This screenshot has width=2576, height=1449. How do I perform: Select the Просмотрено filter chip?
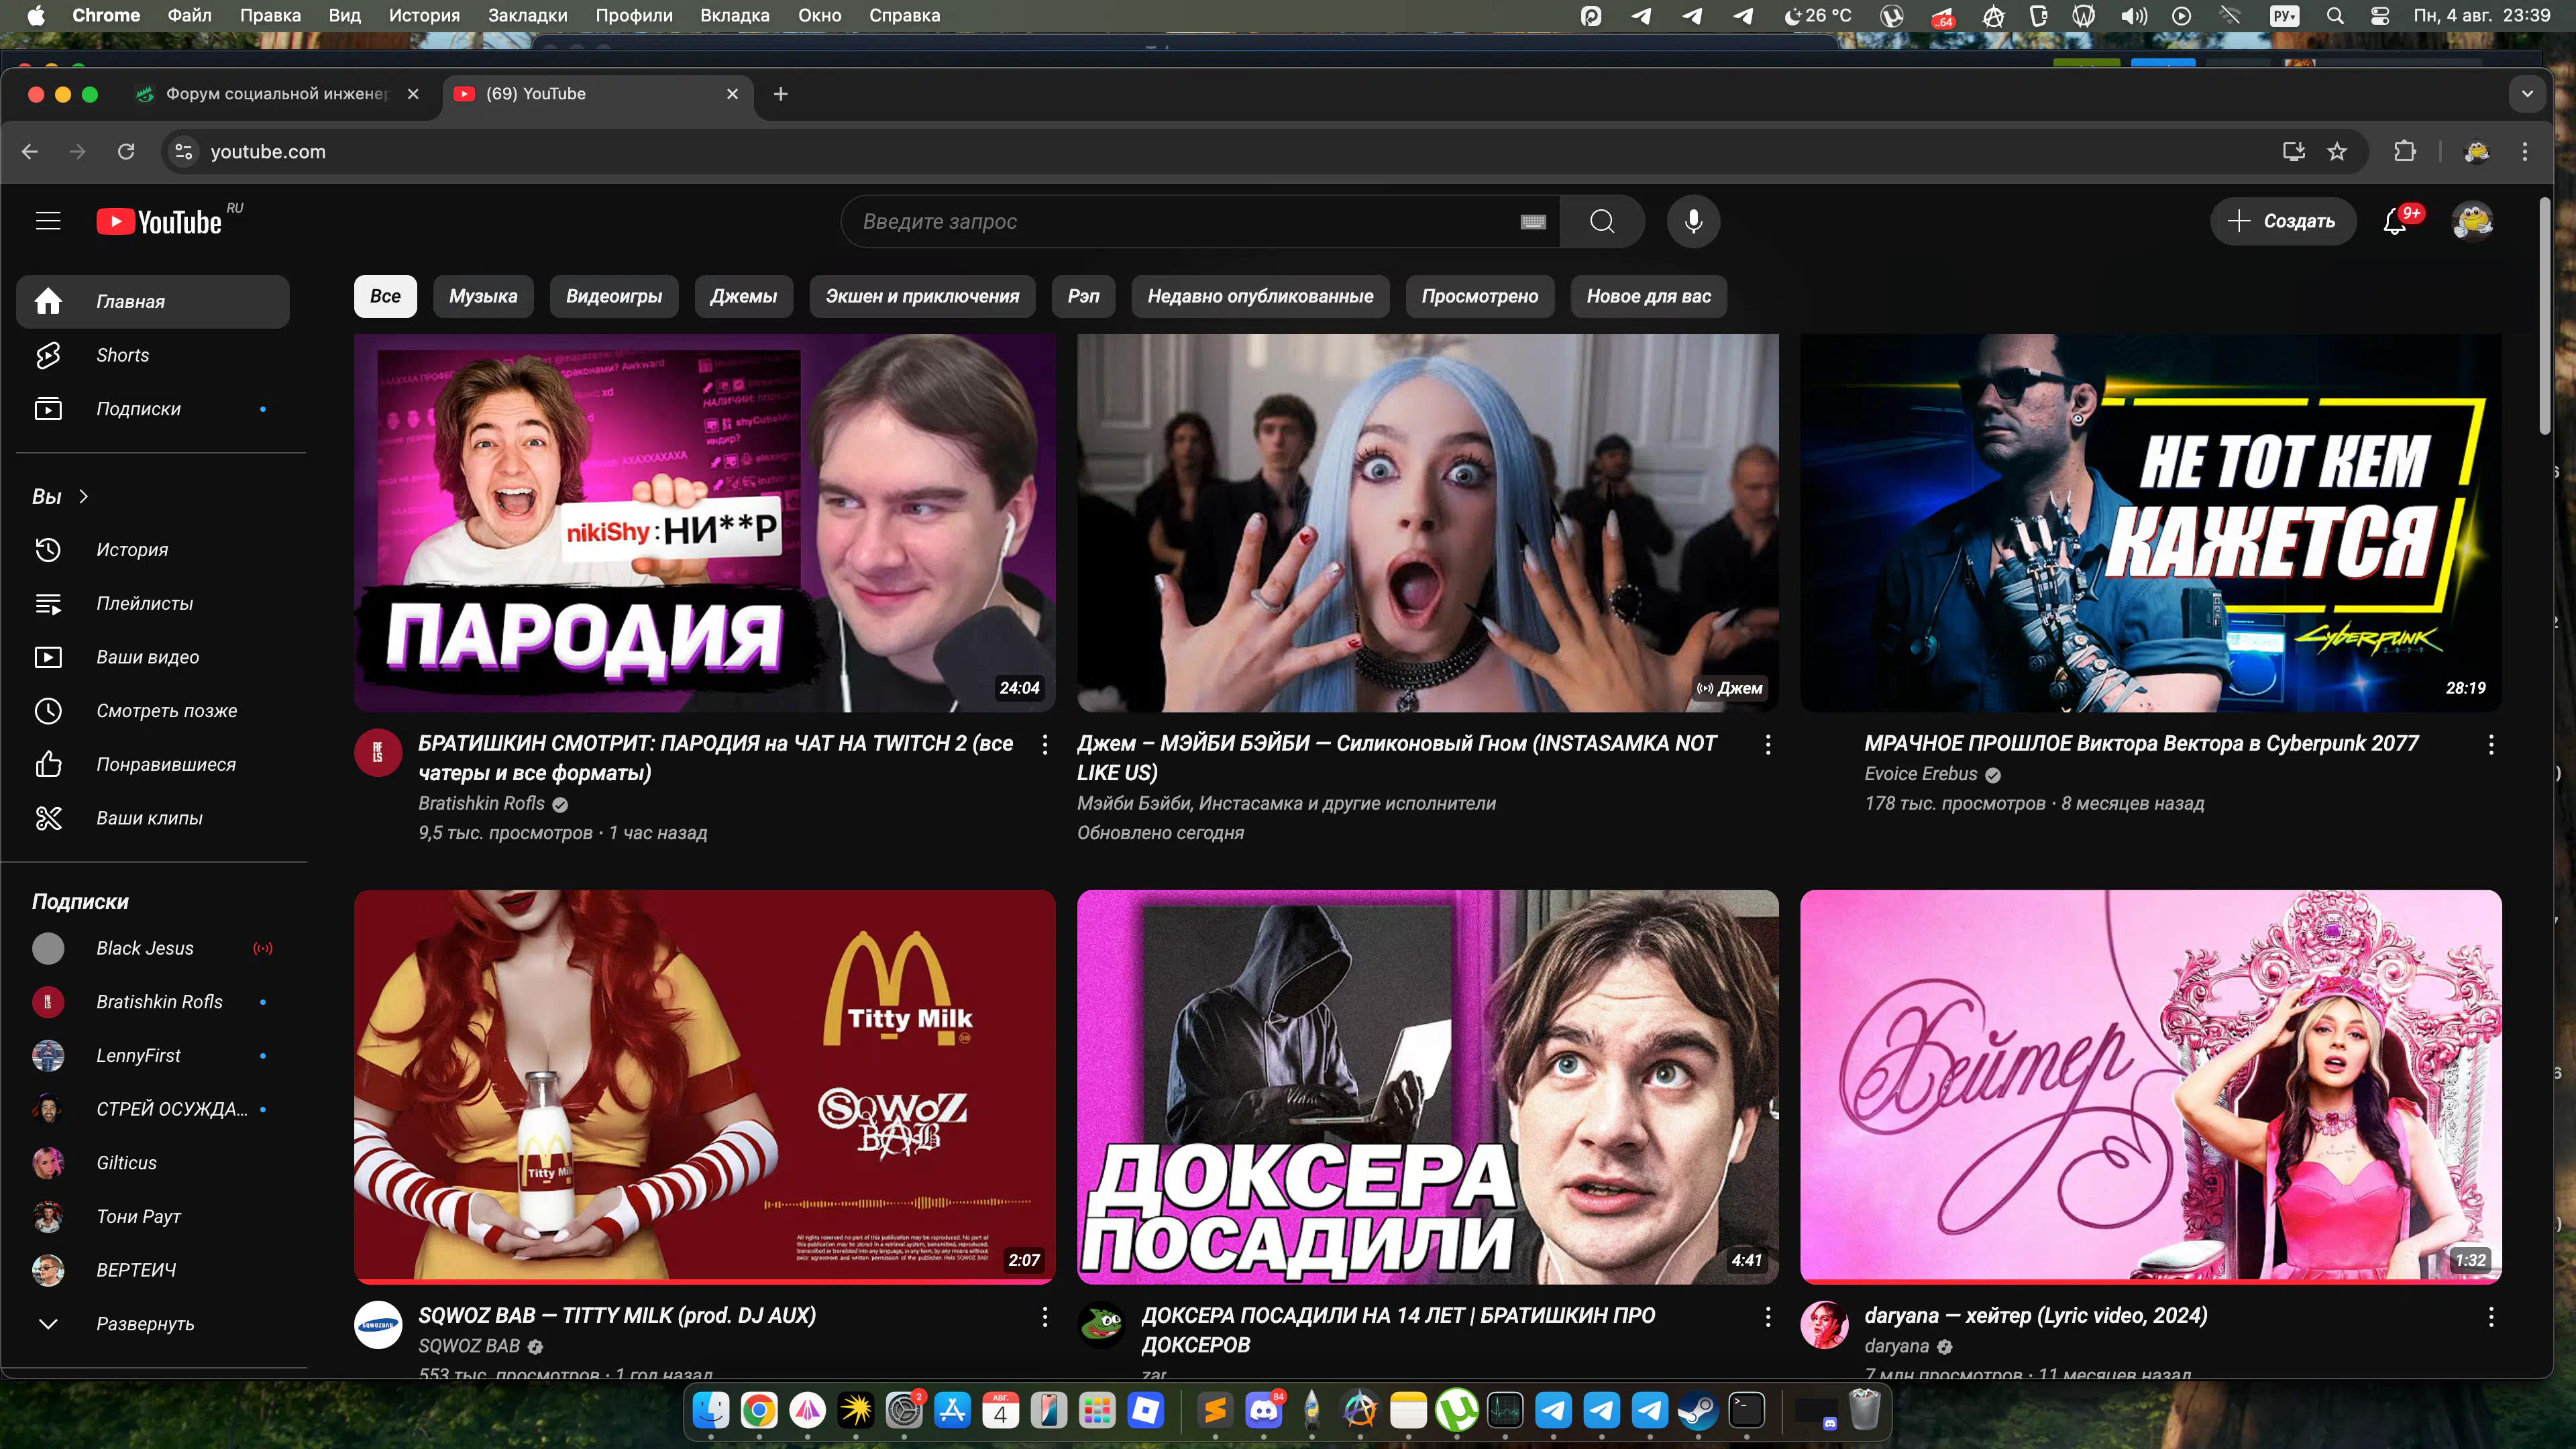tap(1480, 296)
